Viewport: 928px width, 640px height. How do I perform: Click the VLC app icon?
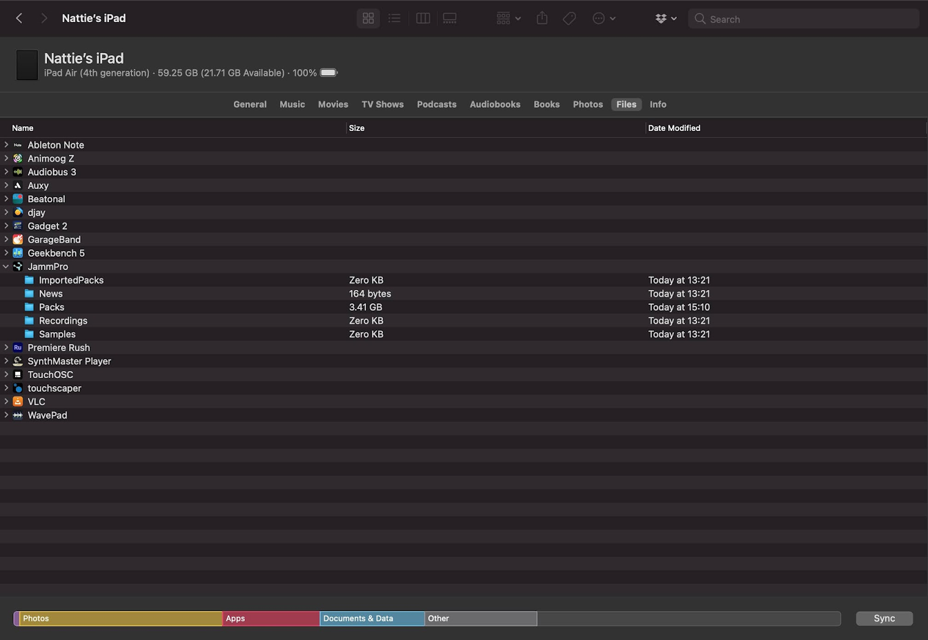(x=18, y=402)
